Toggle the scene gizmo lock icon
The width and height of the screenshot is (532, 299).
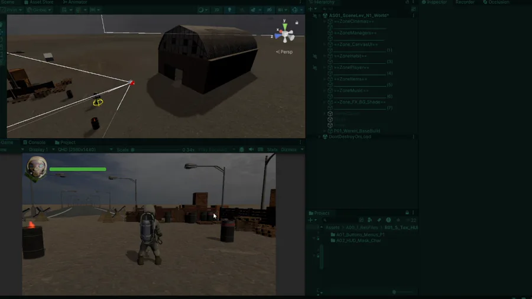pyautogui.click(x=297, y=22)
